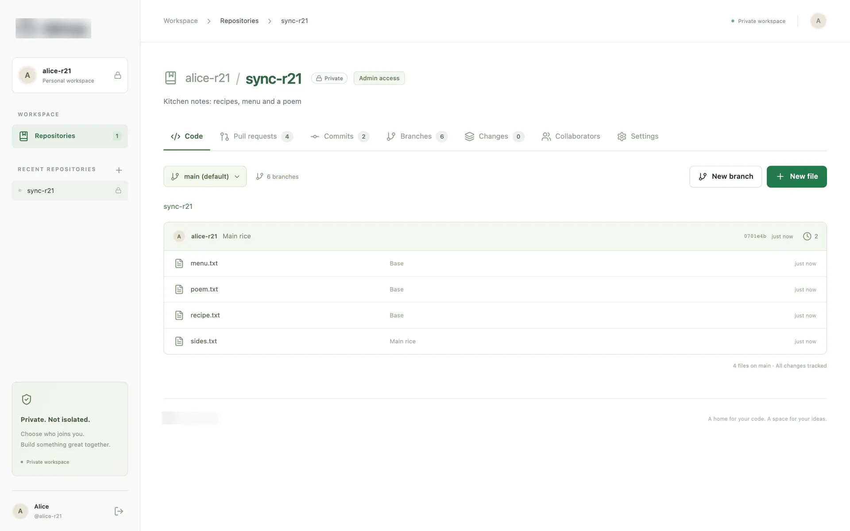Click the Admin access badge
The width and height of the screenshot is (850, 531).
tap(379, 78)
